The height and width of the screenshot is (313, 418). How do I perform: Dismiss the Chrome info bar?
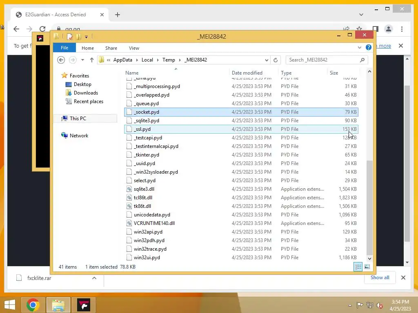click(x=401, y=46)
